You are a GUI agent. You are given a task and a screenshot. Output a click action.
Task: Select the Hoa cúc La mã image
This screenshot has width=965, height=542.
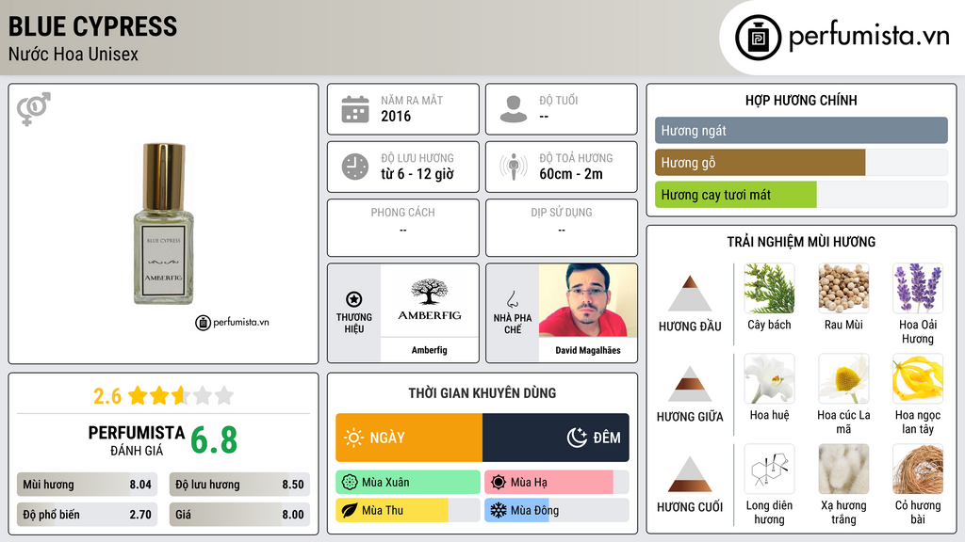(843, 378)
